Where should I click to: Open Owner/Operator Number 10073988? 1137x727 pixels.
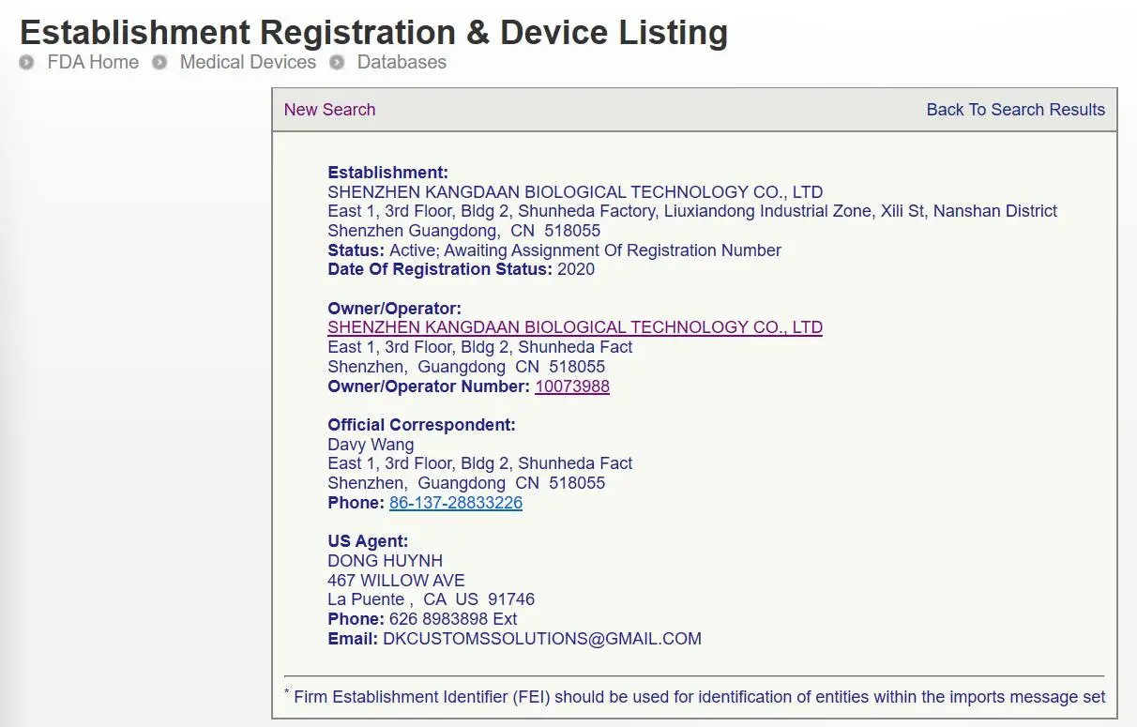pos(572,386)
